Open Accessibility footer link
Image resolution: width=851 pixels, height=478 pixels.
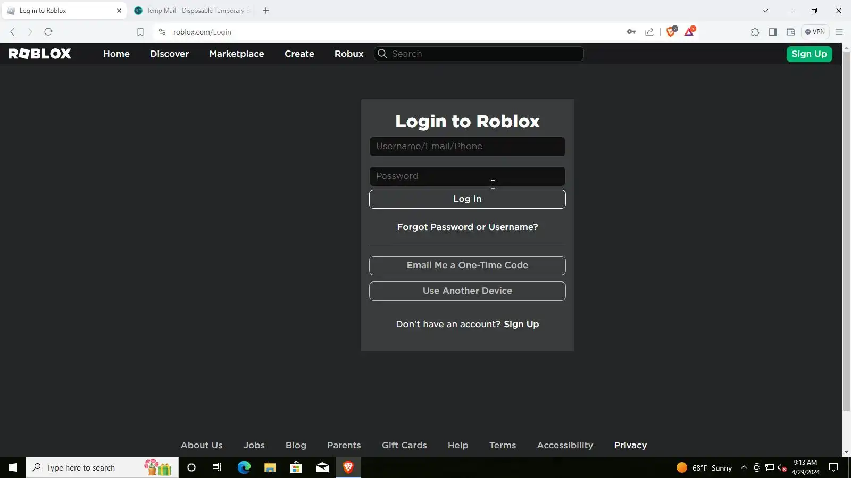(565, 445)
